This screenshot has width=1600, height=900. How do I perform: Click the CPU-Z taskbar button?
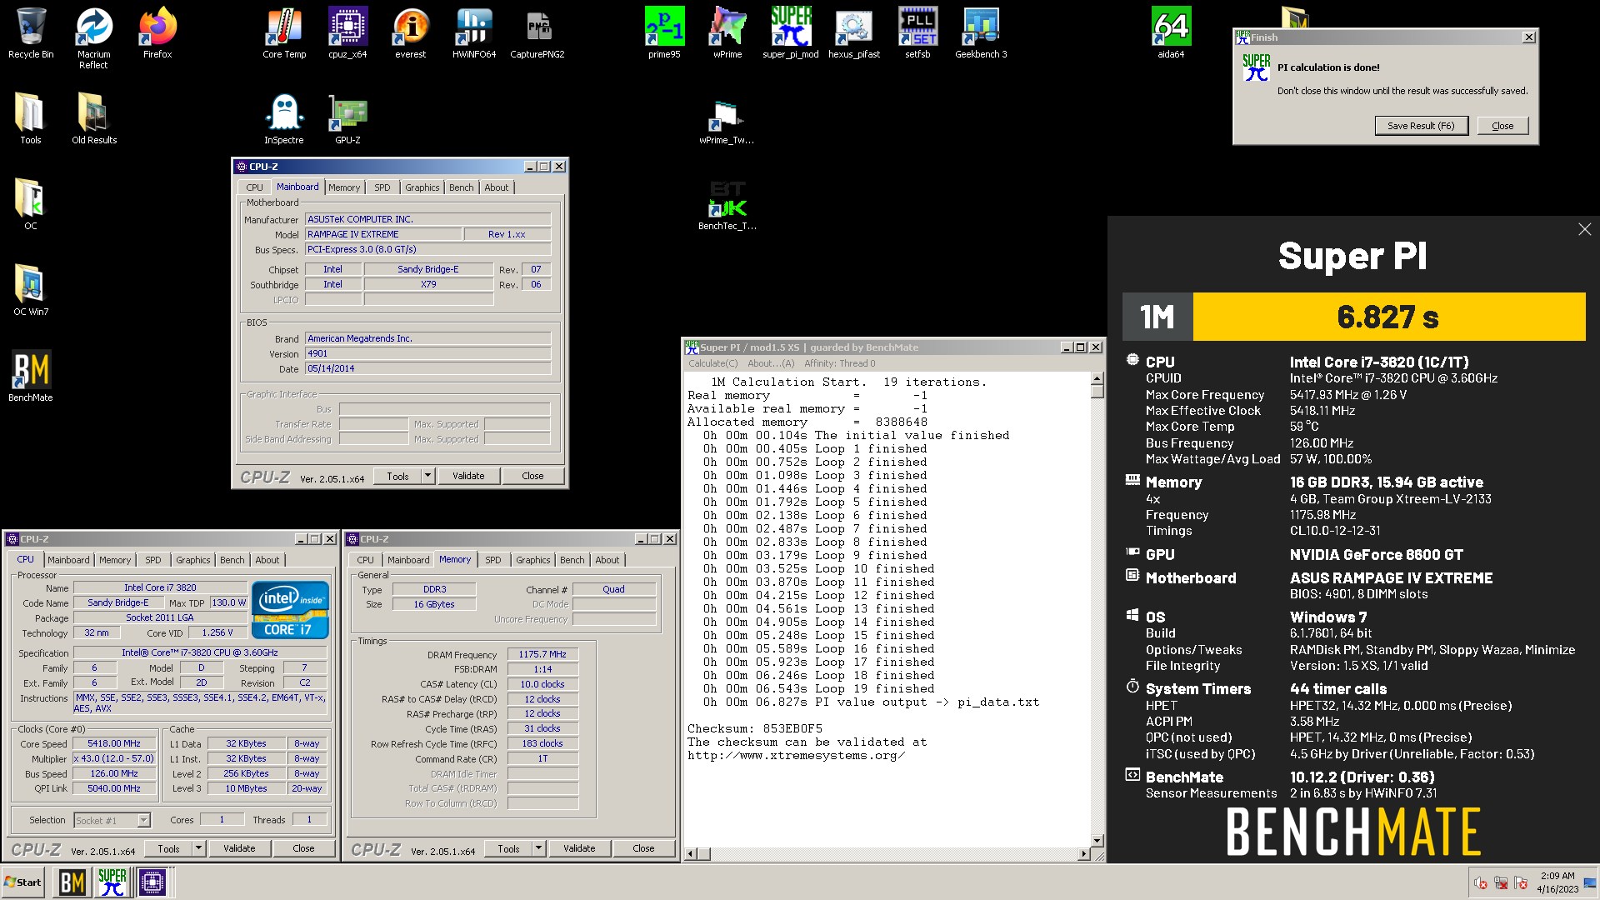point(152,882)
